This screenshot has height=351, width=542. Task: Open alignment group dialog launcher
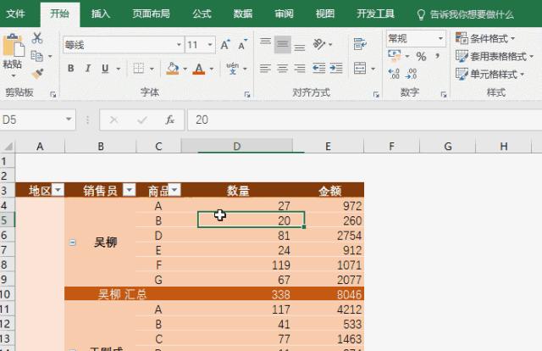[376, 94]
